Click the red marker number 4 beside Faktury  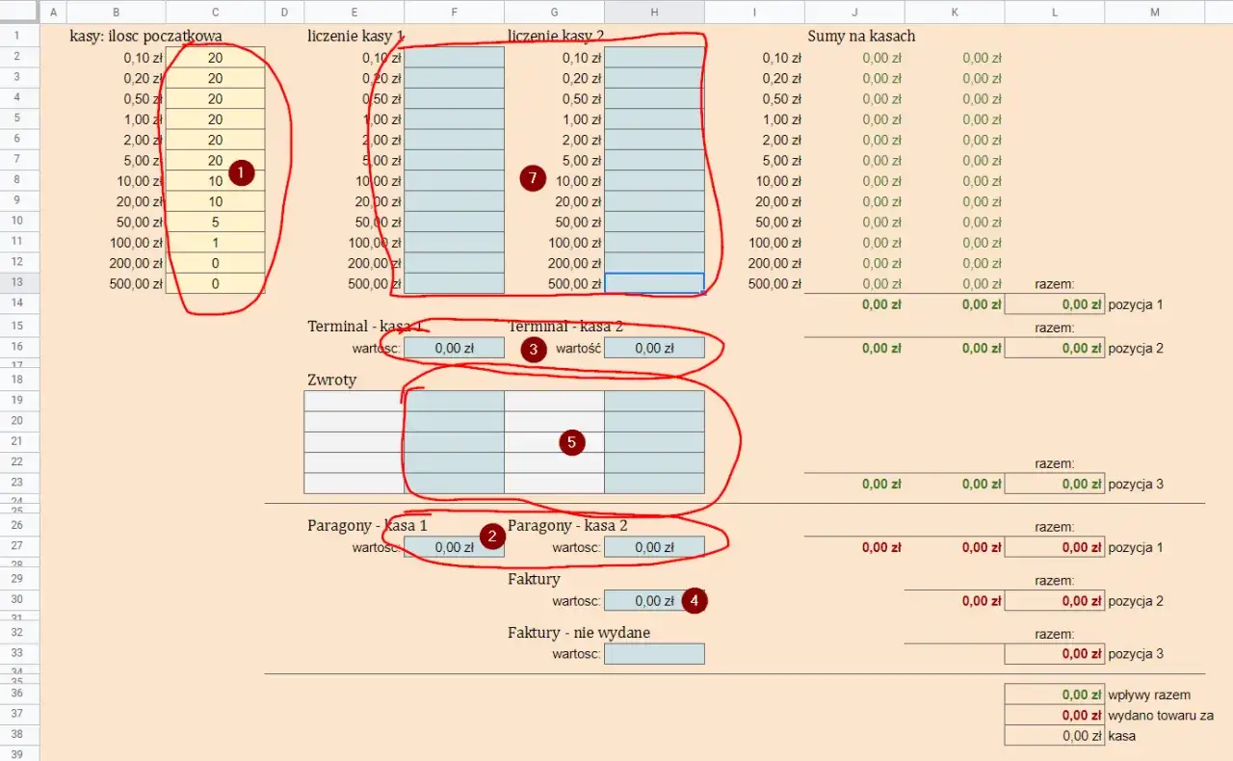point(695,600)
